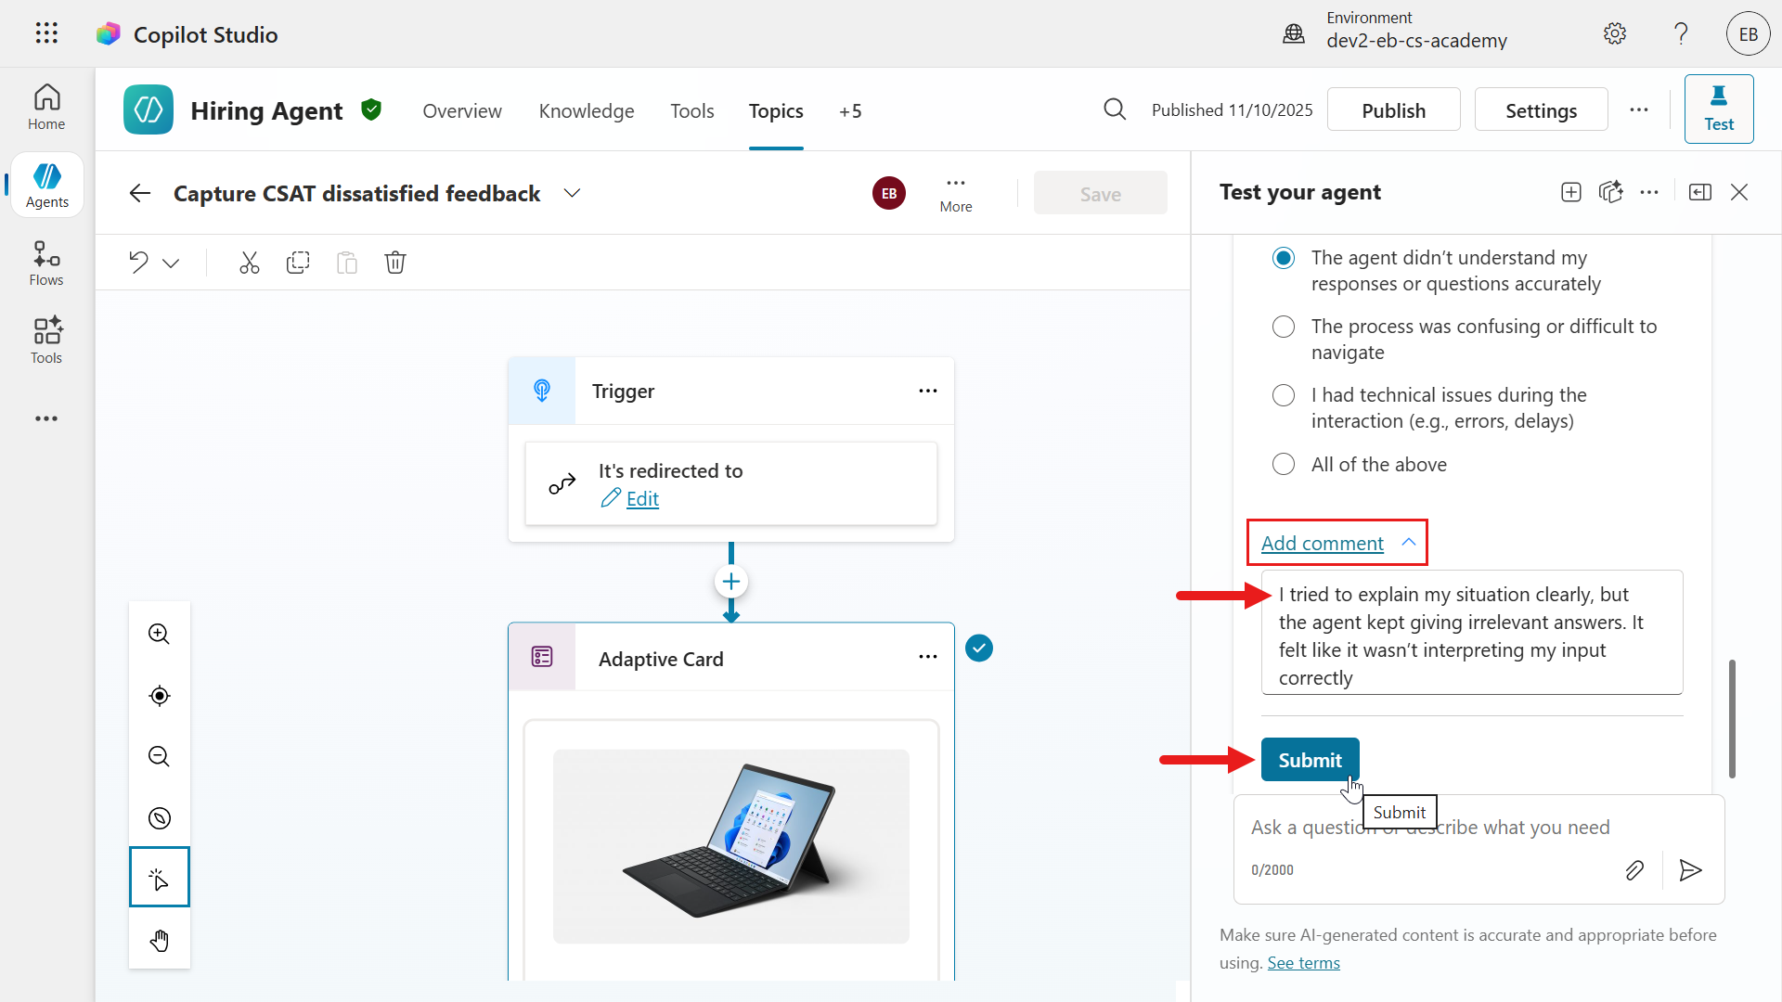Open the Overview tab
1782x1002 pixels.
click(x=461, y=111)
